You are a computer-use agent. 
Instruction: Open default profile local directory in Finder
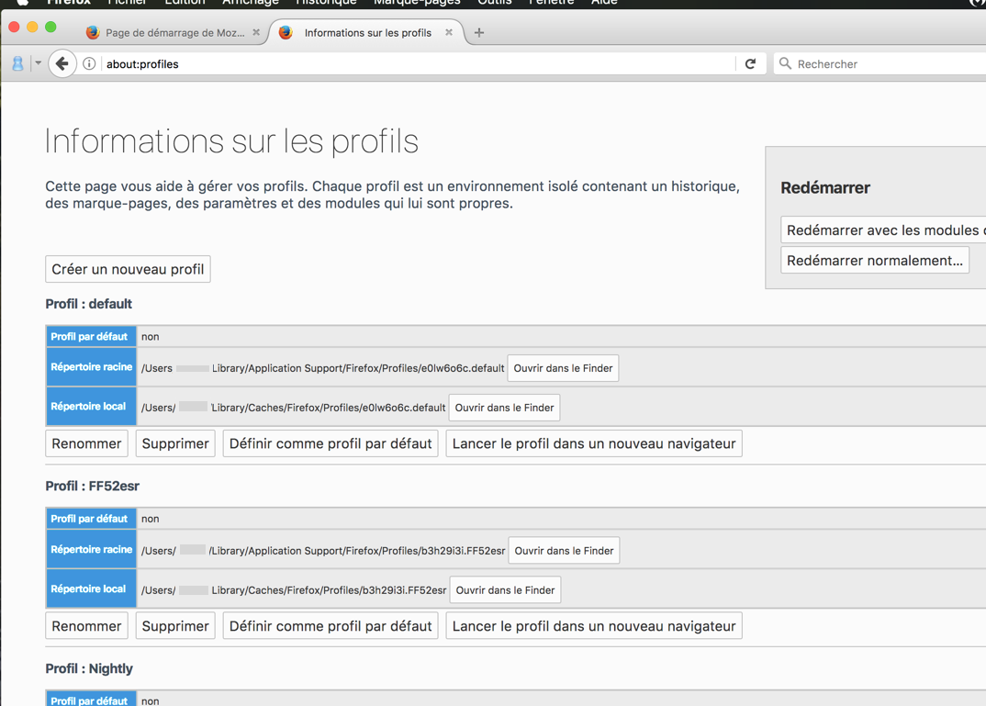click(504, 408)
